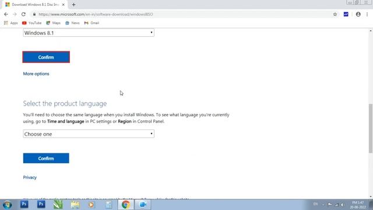
Task: Open YouTube bookmark
Action: coord(31,23)
